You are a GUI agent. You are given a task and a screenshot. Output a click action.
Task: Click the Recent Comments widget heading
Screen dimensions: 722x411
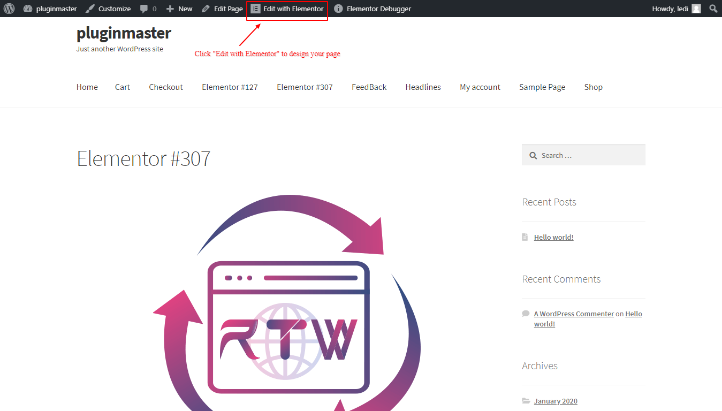(561, 279)
